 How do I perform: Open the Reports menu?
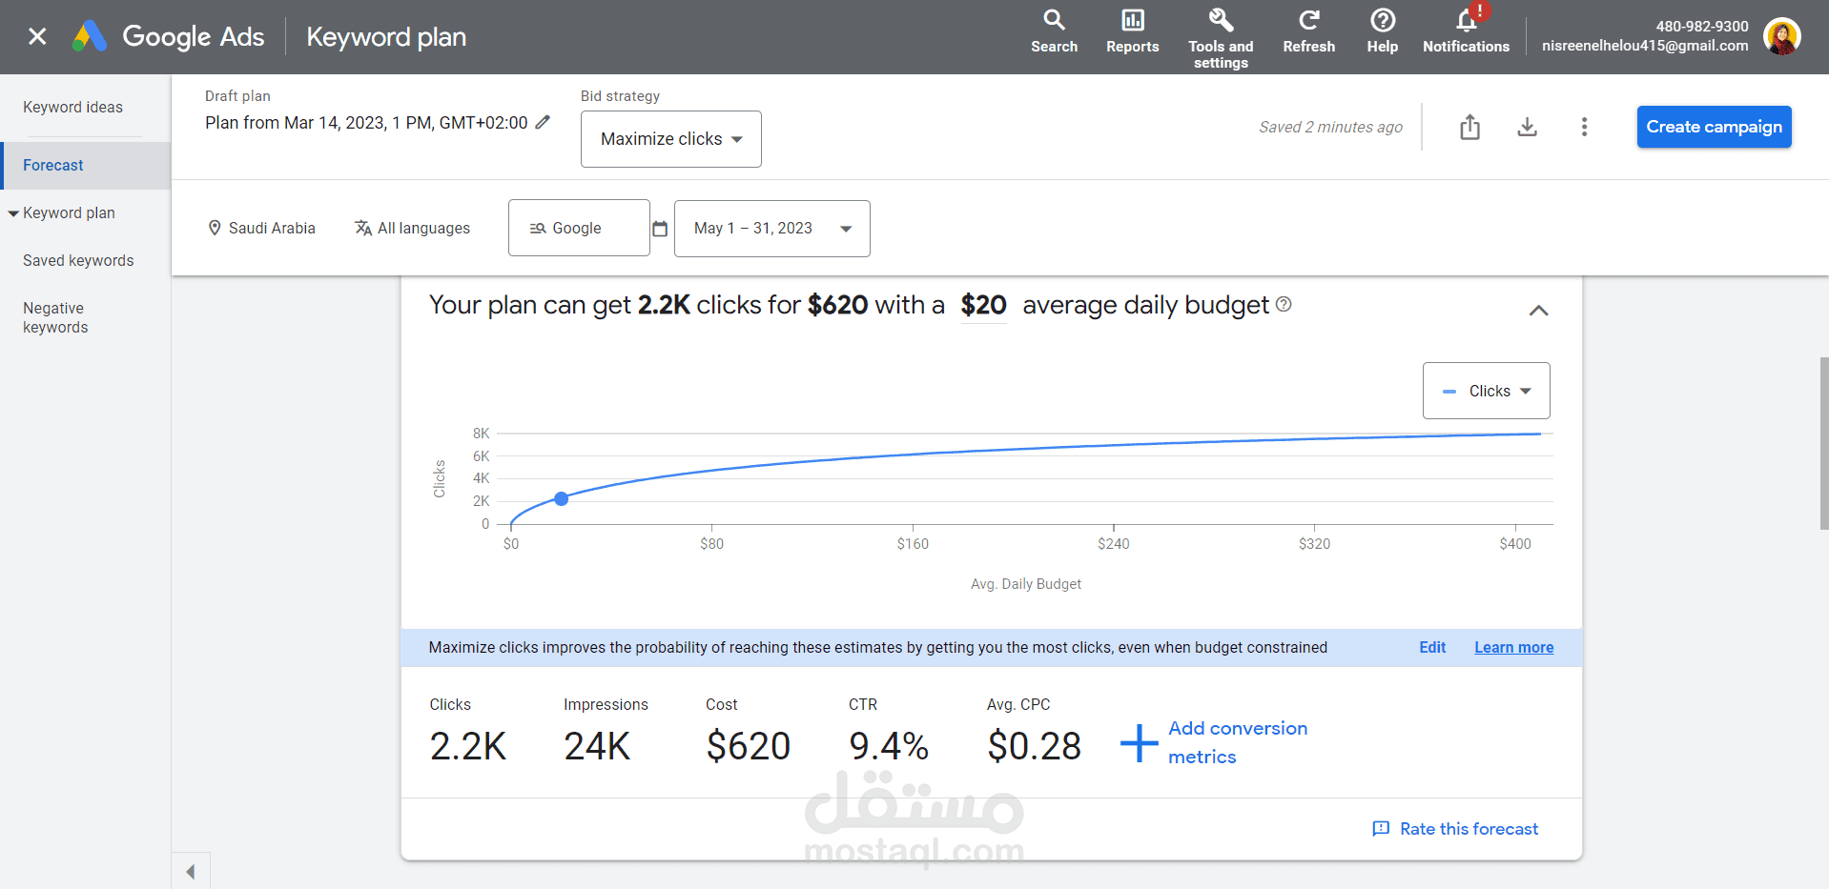tap(1132, 31)
